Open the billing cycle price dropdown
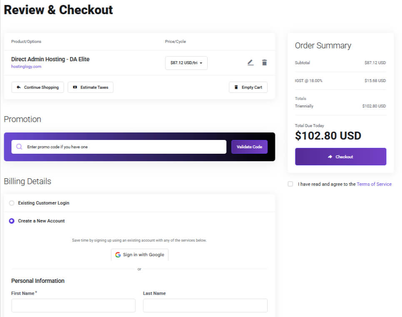The height and width of the screenshot is (317, 402). [x=186, y=63]
